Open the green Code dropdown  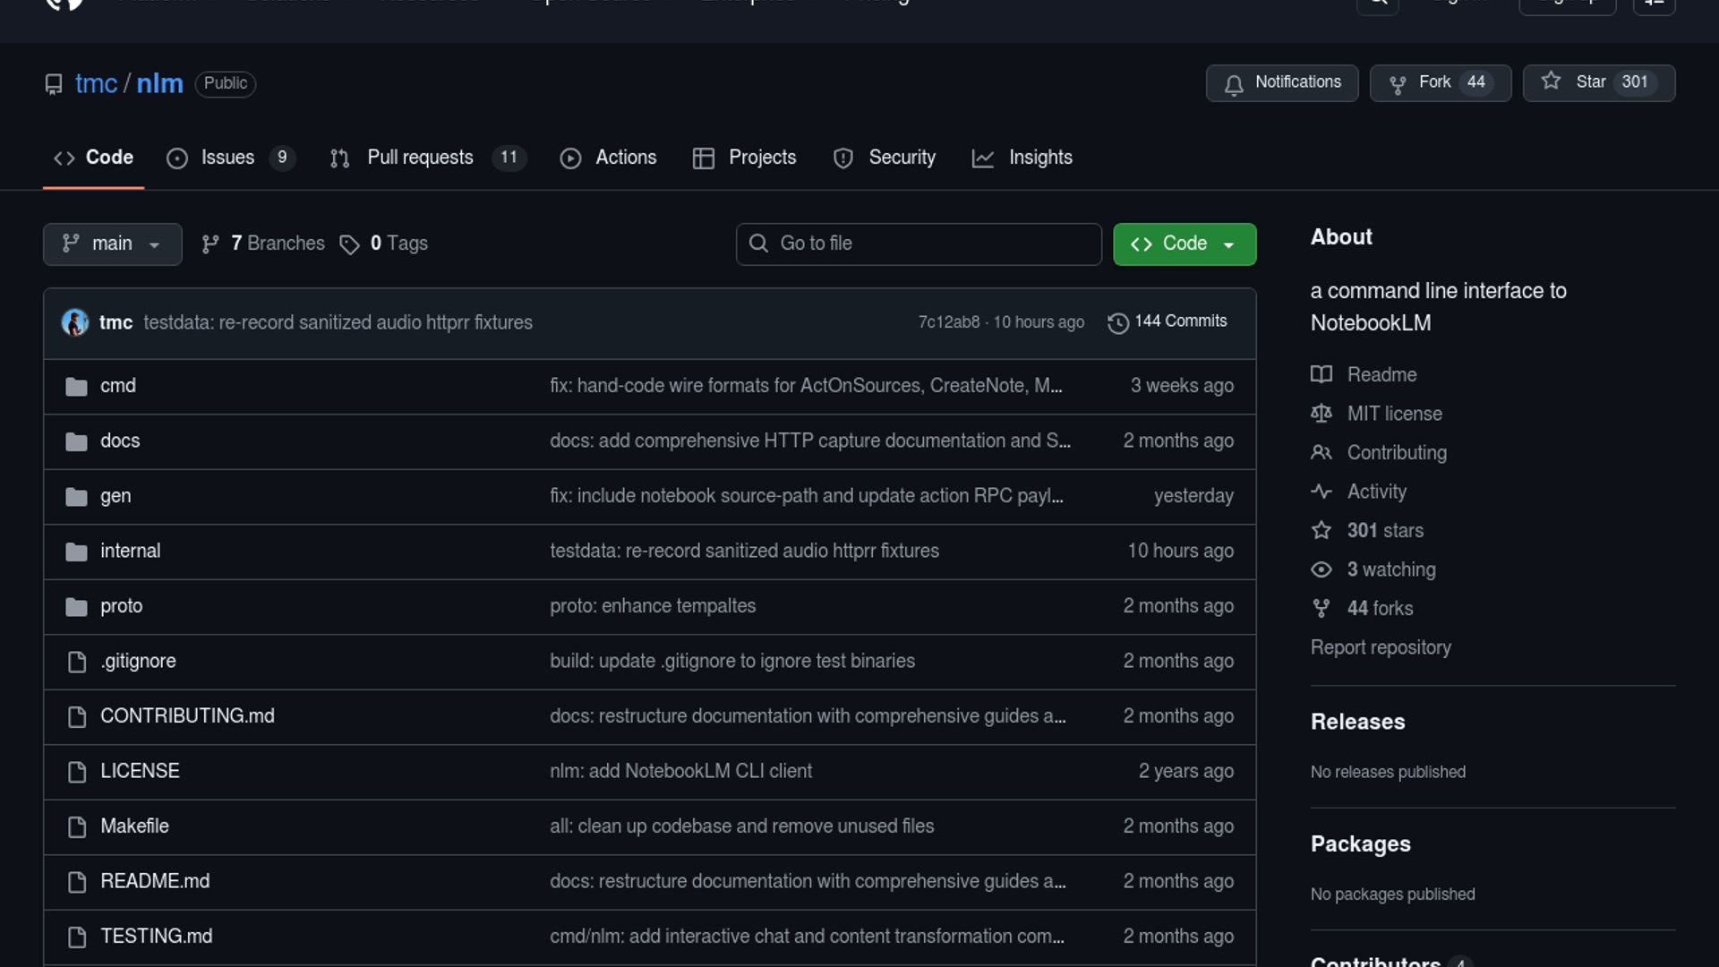[x=1184, y=244]
